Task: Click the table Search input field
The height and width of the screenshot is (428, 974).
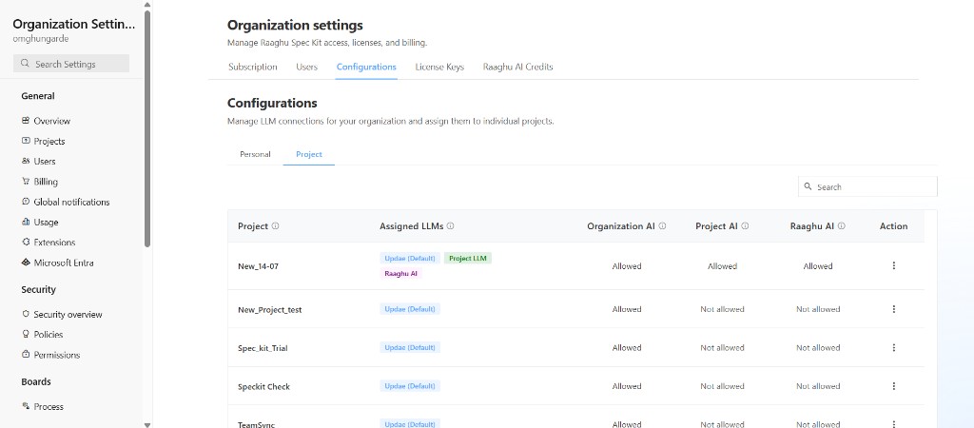Action: 867,186
